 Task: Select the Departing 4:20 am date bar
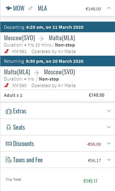coord(57,27)
